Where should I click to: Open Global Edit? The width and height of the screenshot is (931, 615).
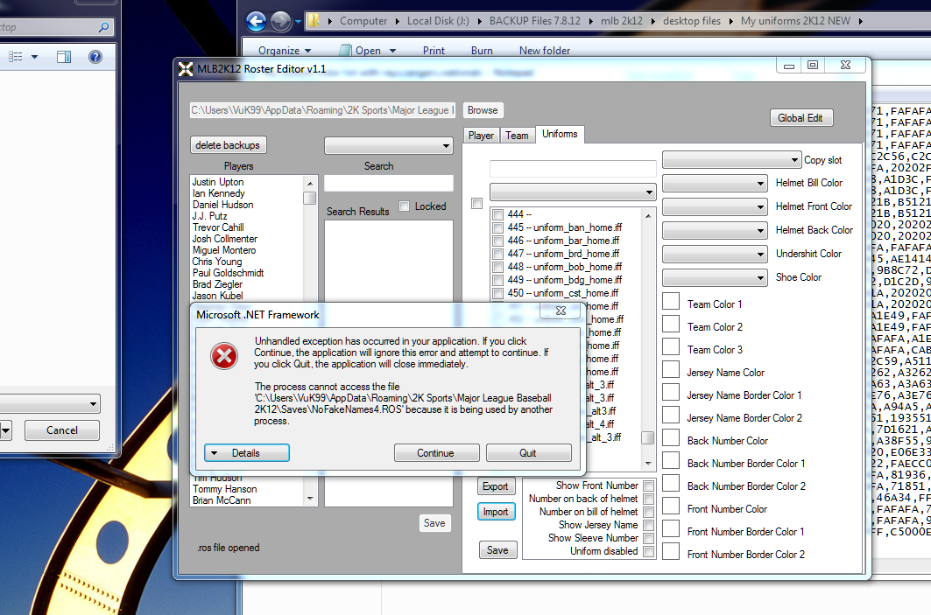tap(801, 118)
